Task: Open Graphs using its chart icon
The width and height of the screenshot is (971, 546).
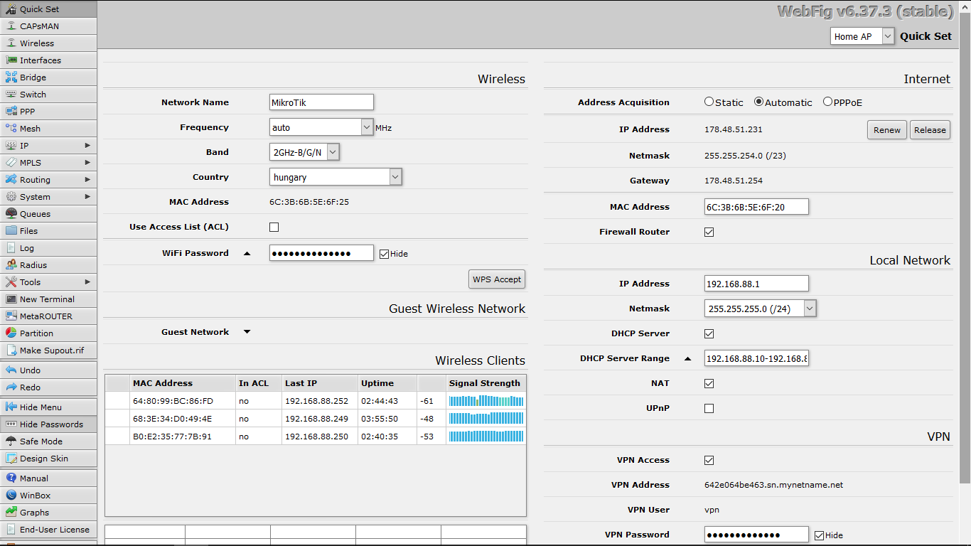Action: [11, 513]
